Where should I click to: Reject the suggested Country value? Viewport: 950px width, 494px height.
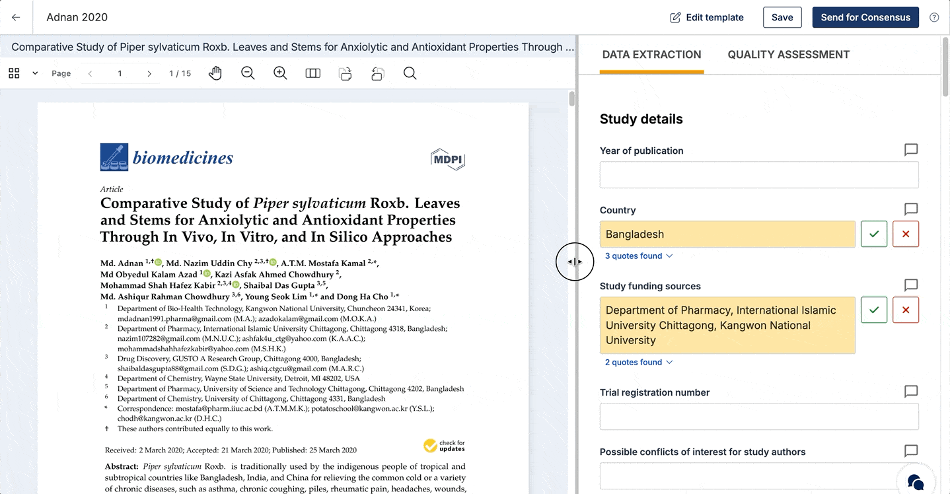click(906, 234)
